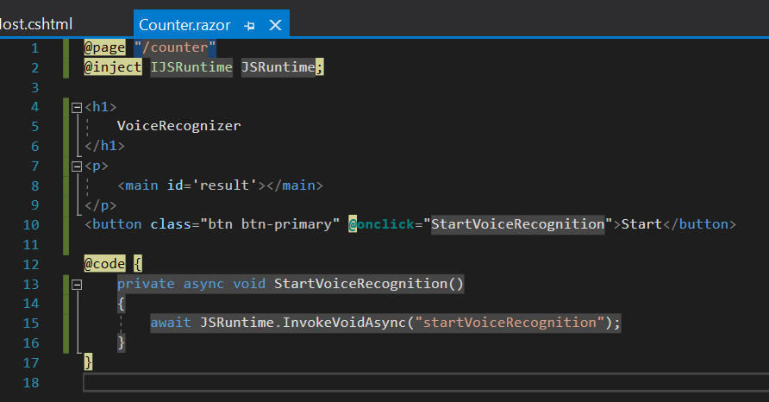
Task: Click the "startVoiceRecognition" string argument
Action: [510, 323]
